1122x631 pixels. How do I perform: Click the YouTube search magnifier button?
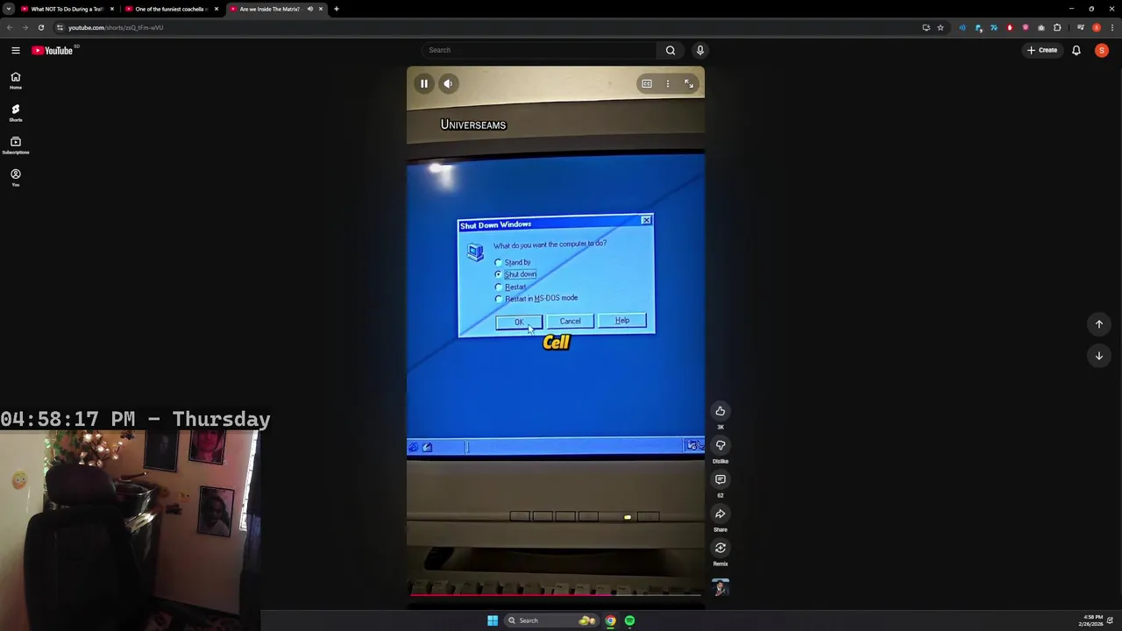click(x=671, y=50)
